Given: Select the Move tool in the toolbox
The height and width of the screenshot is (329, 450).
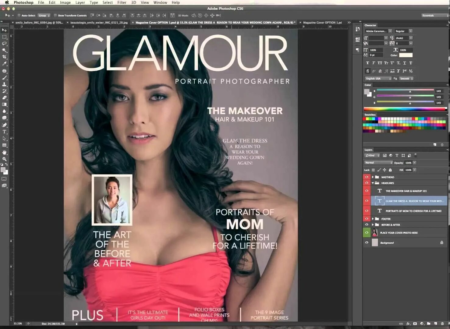Looking at the screenshot, I should click(x=4, y=30).
